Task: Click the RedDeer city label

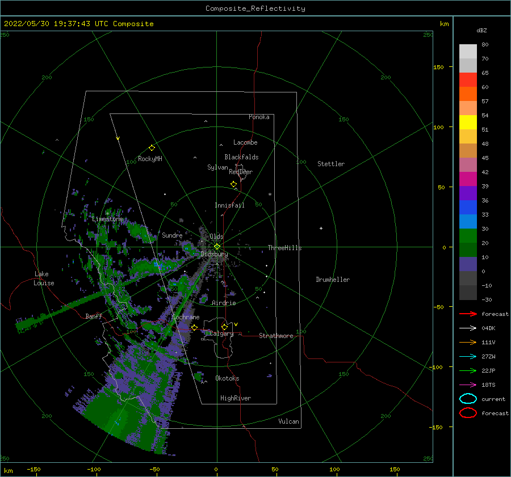Action: (x=241, y=172)
